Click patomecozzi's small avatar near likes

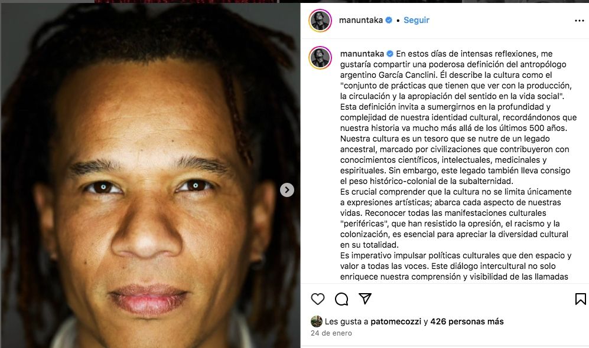click(x=317, y=321)
